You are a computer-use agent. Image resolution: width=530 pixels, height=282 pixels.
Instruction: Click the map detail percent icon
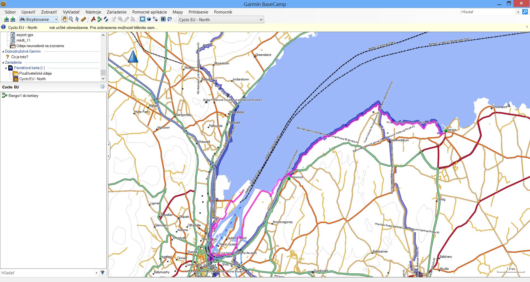155,19
